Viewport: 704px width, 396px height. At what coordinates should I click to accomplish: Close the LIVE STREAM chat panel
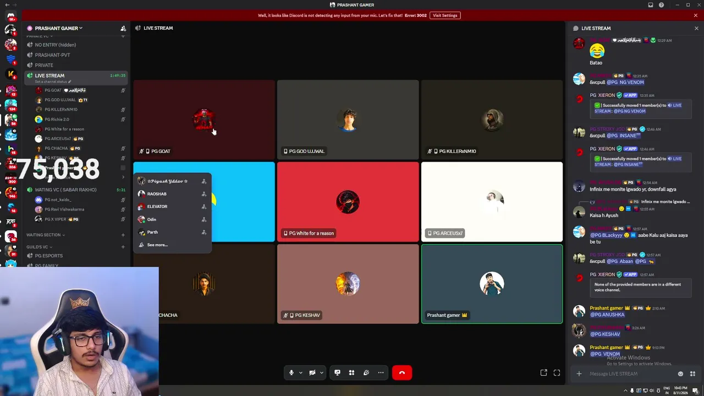[696, 28]
